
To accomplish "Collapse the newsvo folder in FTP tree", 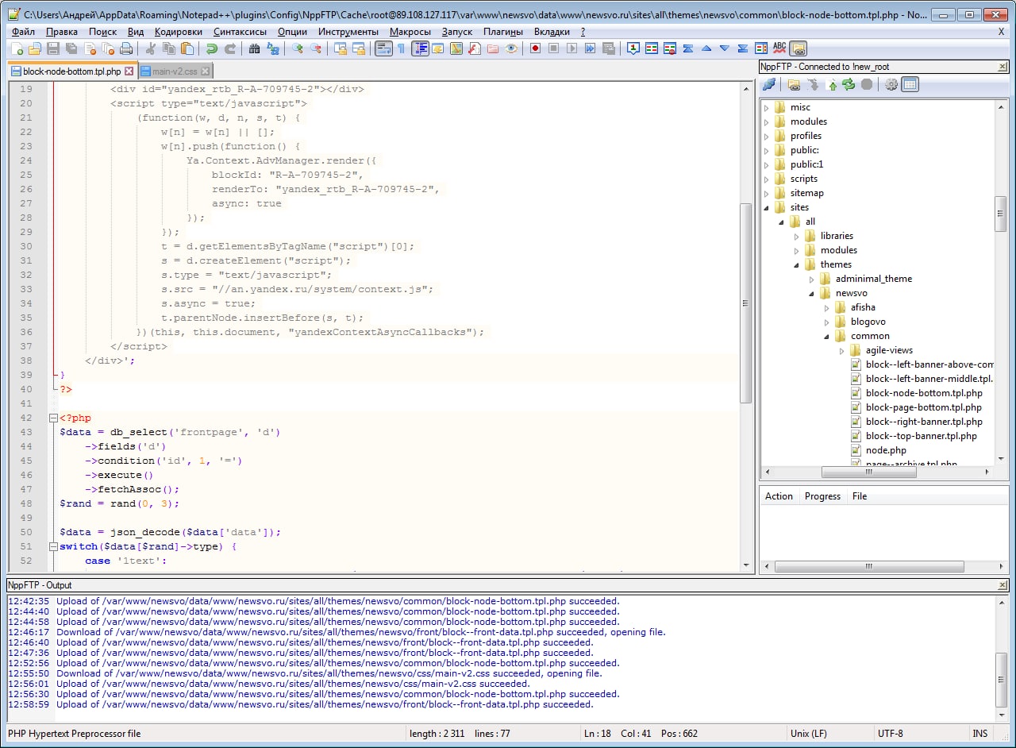I will coord(812,293).
